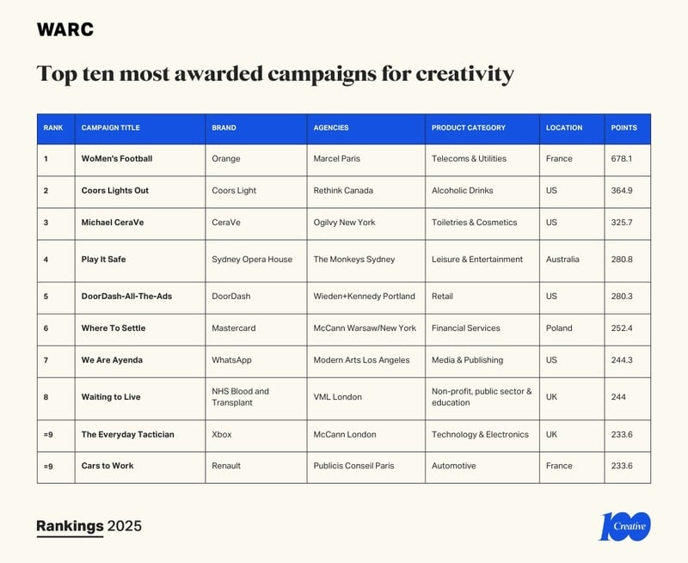Viewport: 688px width, 563px height.
Task: Select the We Are Ayenda campaign
Action: (110, 360)
